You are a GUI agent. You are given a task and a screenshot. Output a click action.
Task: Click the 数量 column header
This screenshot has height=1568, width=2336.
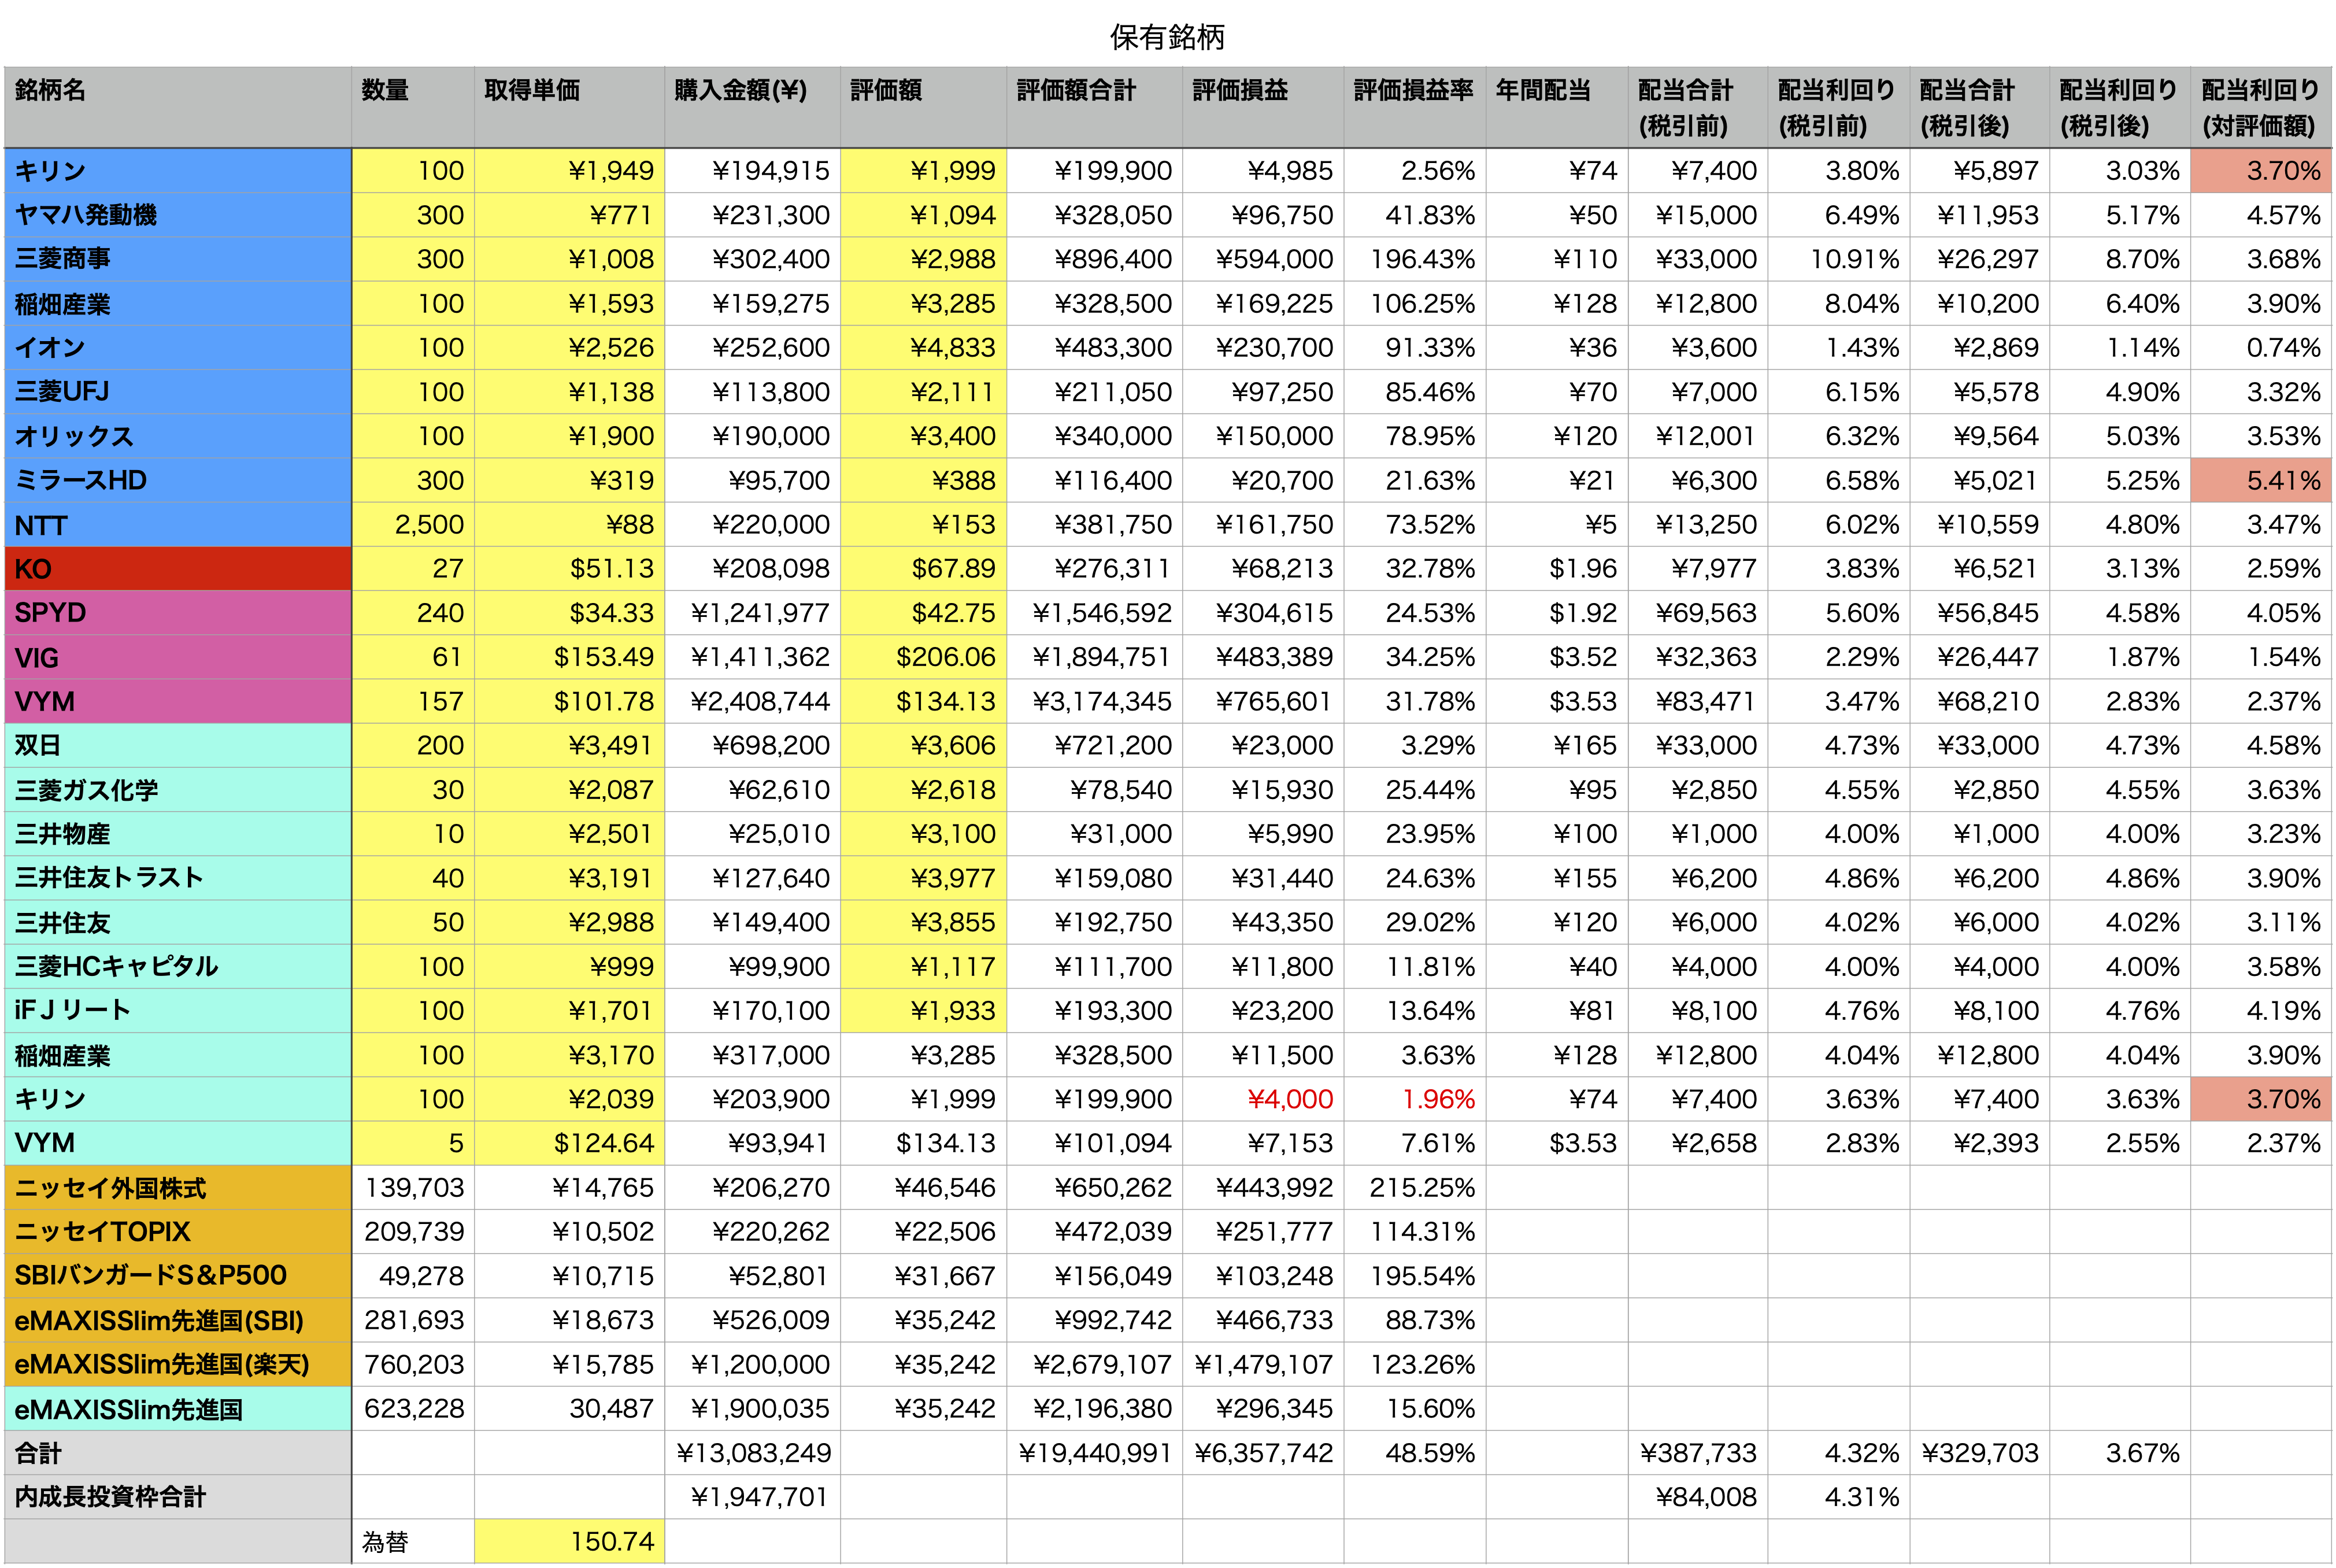413,108
